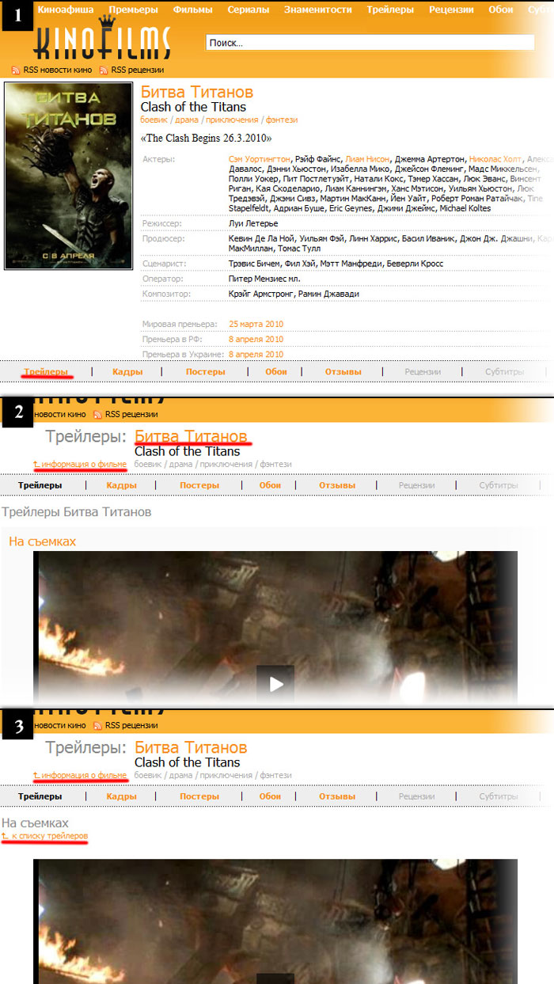554x984 pixels.
Task: Open the Отзывы tab under the movie info
Action: (343, 371)
